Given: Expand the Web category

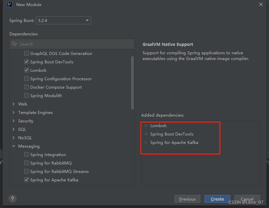Looking at the screenshot, I should pyautogui.click(x=13, y=104).
